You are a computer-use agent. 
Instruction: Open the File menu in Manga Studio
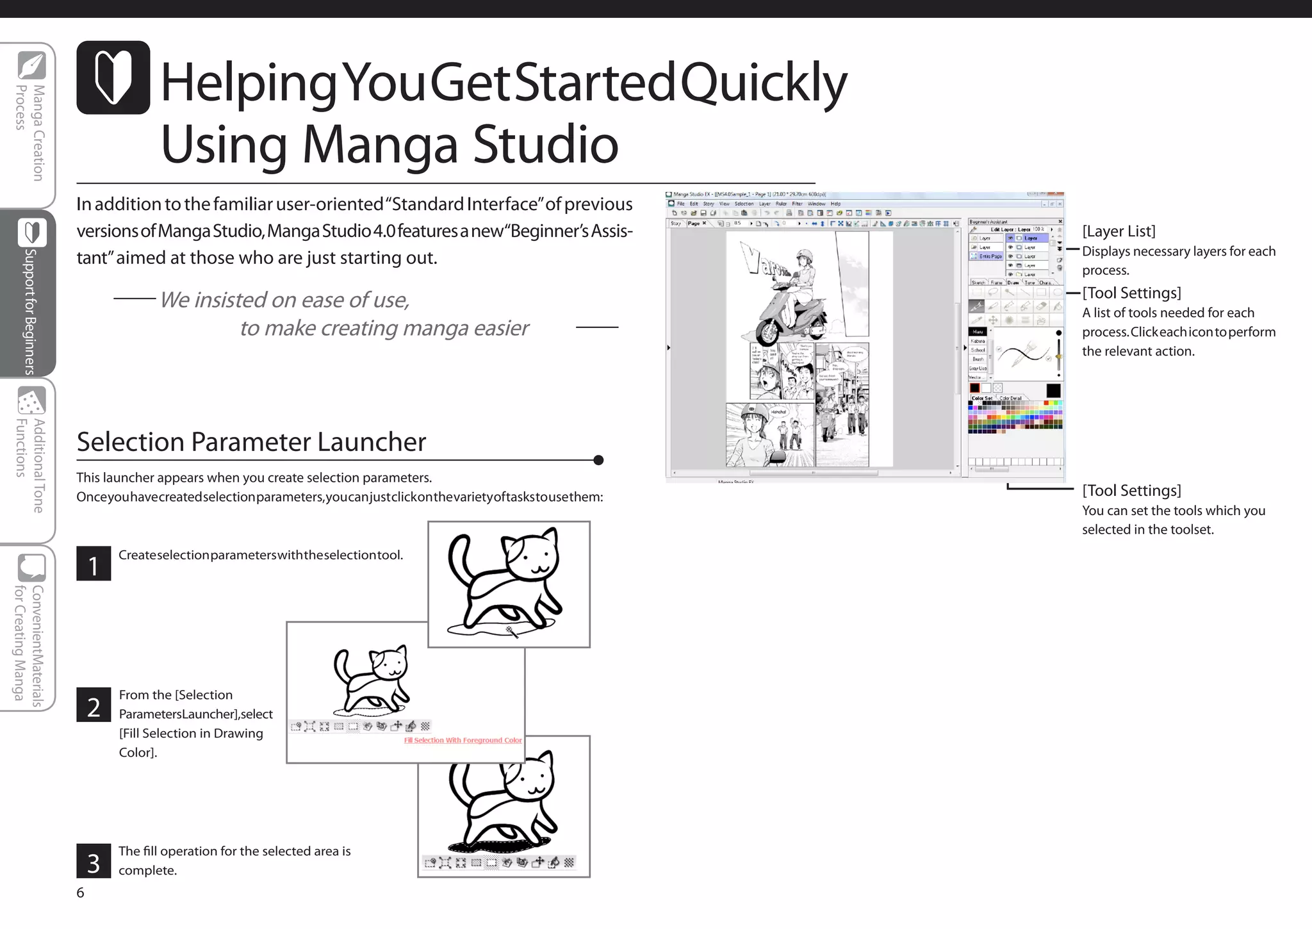pyautogui.click(x=681, y=204)
